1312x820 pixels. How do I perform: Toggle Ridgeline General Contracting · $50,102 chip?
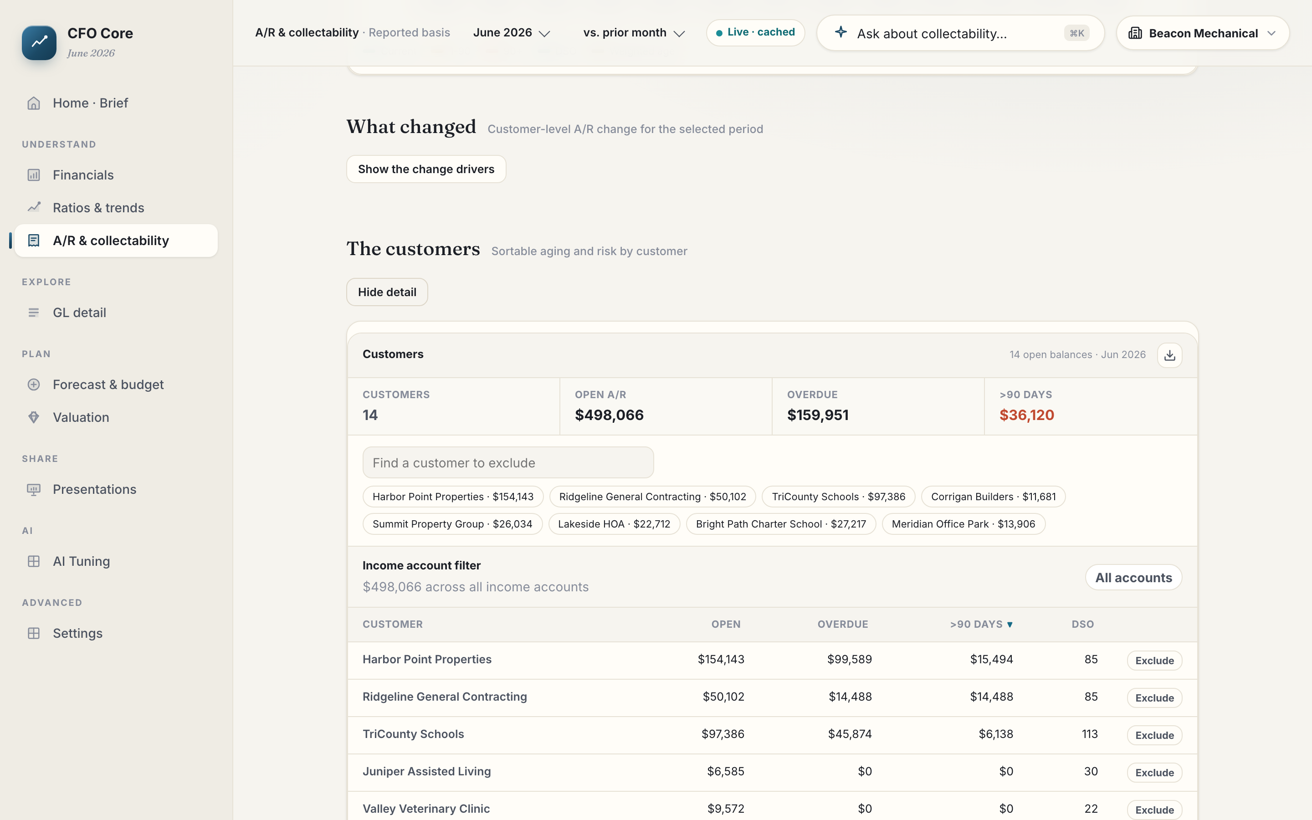[652, 497]
